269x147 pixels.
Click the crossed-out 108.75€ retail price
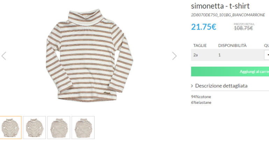point(243,28)
